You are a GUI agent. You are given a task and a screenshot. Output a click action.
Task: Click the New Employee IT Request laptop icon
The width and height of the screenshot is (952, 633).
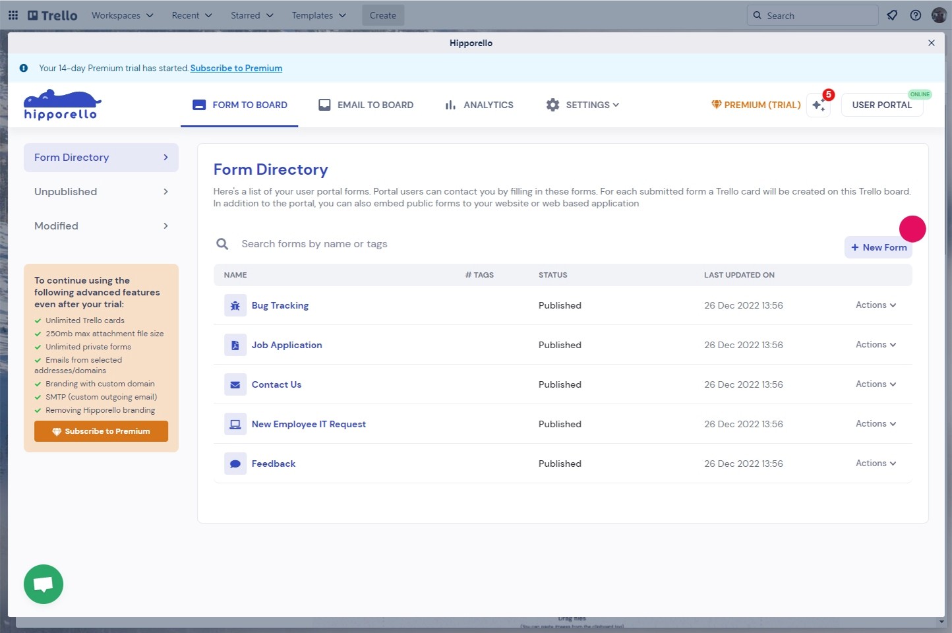[x=235, y=424]
